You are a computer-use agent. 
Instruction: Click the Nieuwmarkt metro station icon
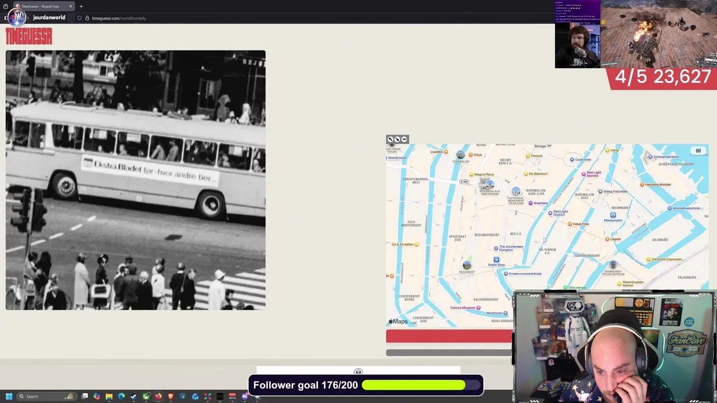[613, 215]
